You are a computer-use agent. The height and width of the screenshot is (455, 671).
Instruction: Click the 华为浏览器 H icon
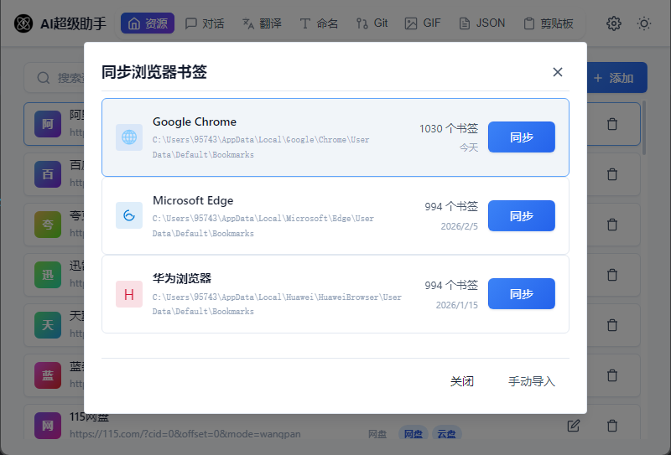coord(129,294)
